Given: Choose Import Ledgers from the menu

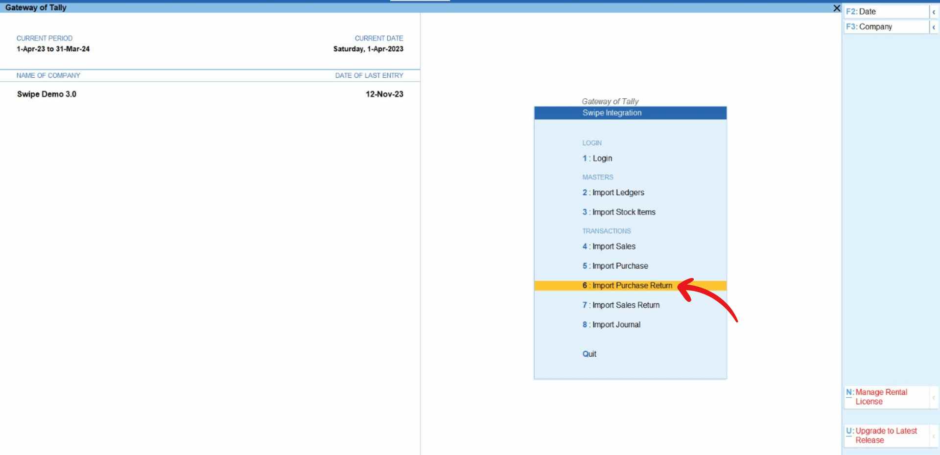Looking at the screenshot, I should [x=613, y=193].
